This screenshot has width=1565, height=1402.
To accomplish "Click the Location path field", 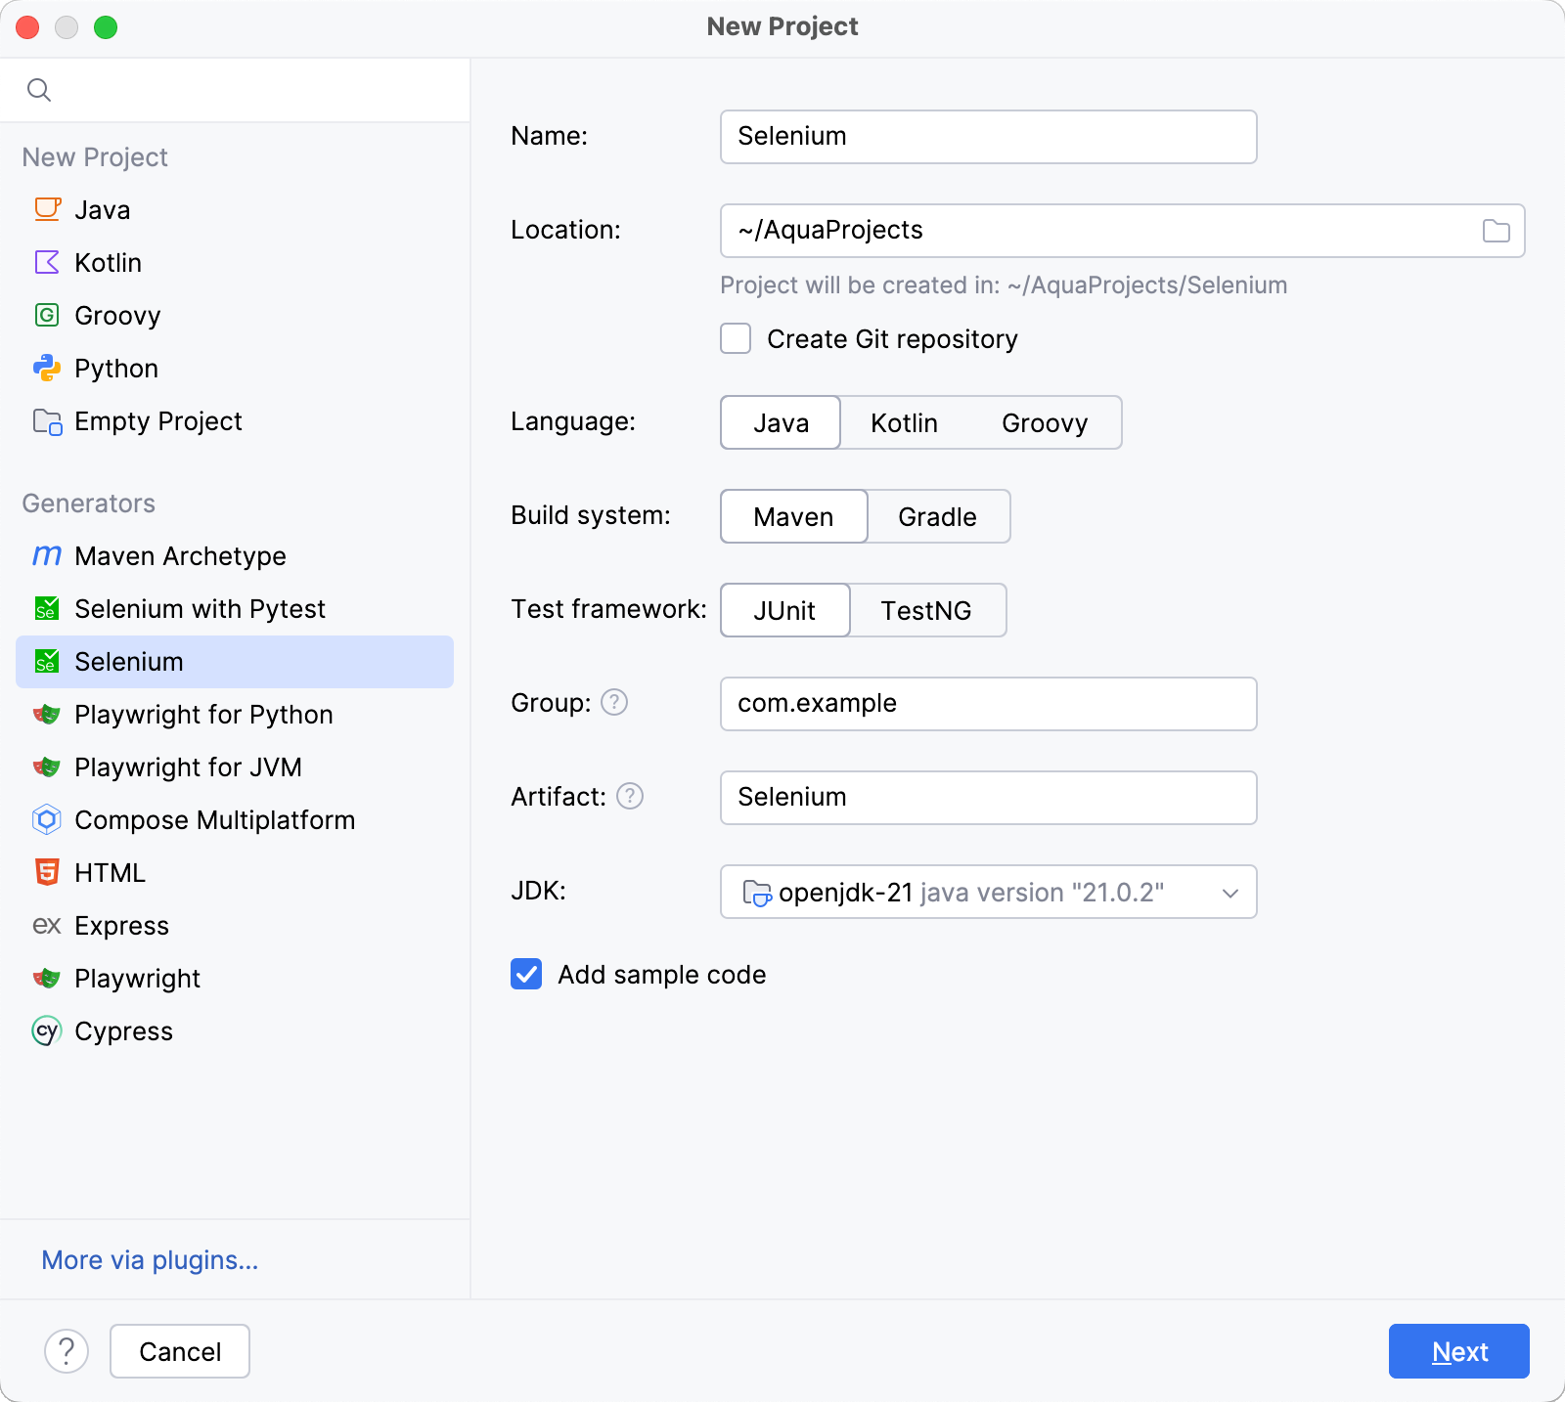I will 1122,231.
